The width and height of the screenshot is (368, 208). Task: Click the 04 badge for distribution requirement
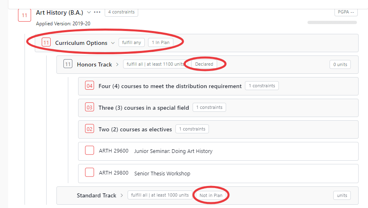click(90, 86)
